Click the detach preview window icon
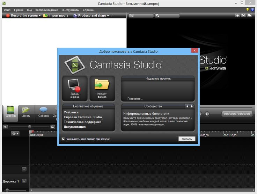 (x=250, y=15)
